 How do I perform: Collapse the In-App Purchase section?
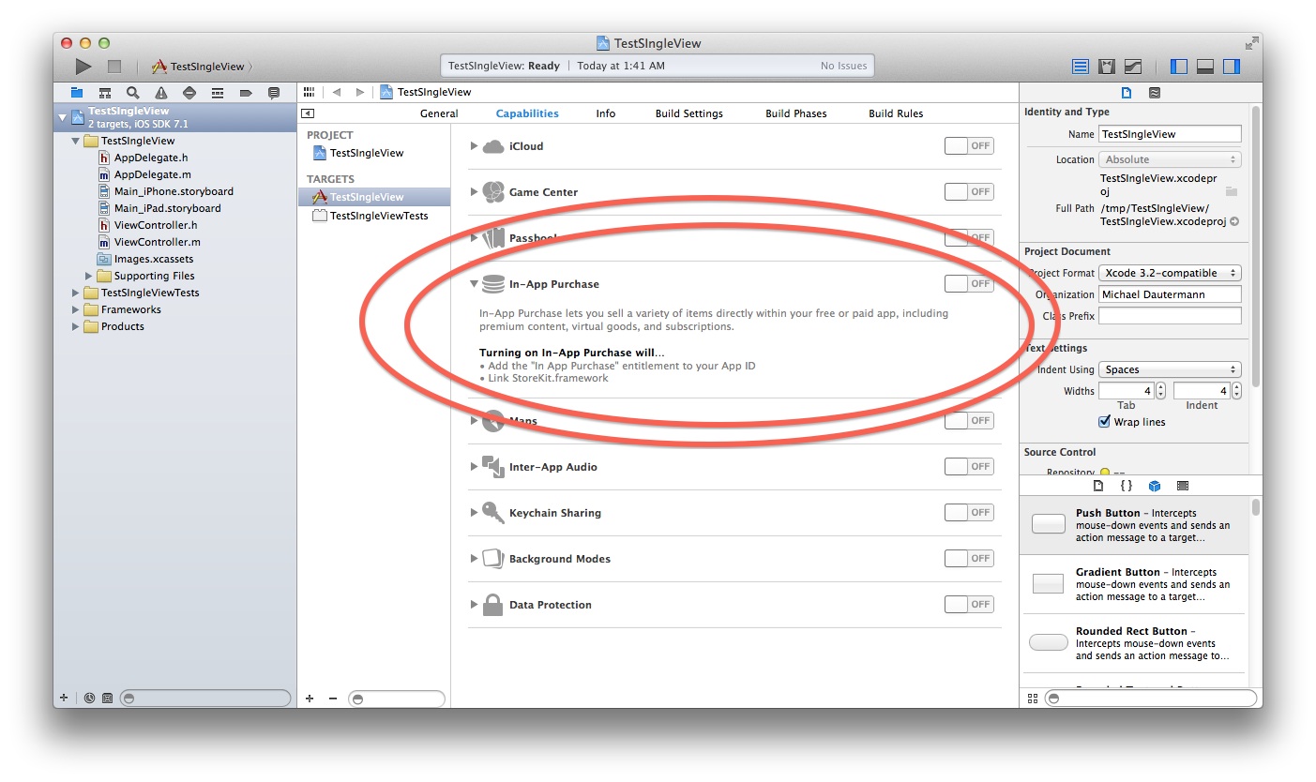pos(474,283)
